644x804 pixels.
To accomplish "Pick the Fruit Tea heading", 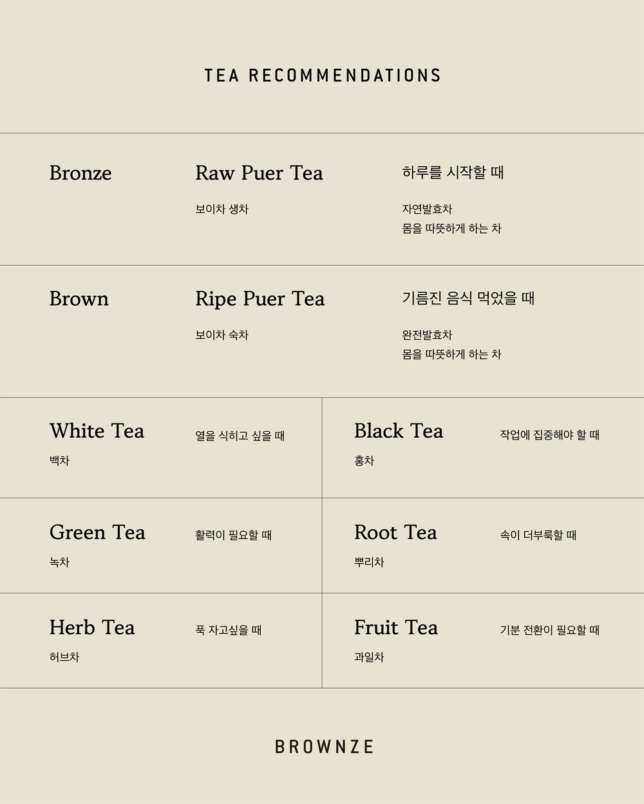I will tap(396, 628).
